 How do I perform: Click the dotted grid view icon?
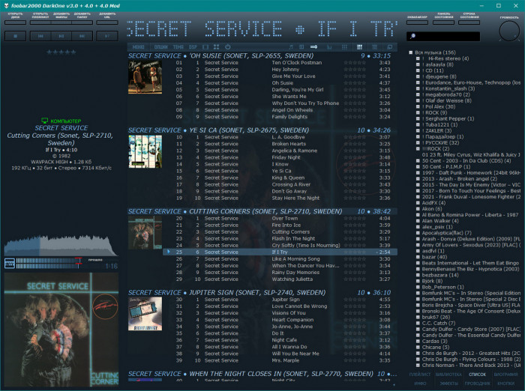[x=344, y=47]
